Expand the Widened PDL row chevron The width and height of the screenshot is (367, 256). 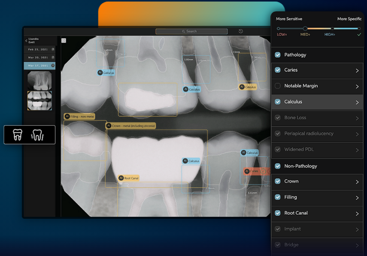357,150
